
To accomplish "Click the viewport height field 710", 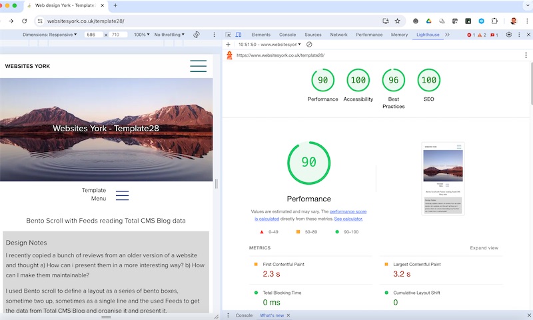I will pyautogui.click(x=118, y=35).
